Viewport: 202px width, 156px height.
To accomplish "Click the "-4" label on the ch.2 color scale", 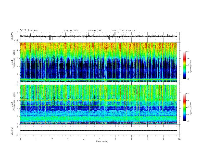I will pyautogui.click(x=188, y=100).
